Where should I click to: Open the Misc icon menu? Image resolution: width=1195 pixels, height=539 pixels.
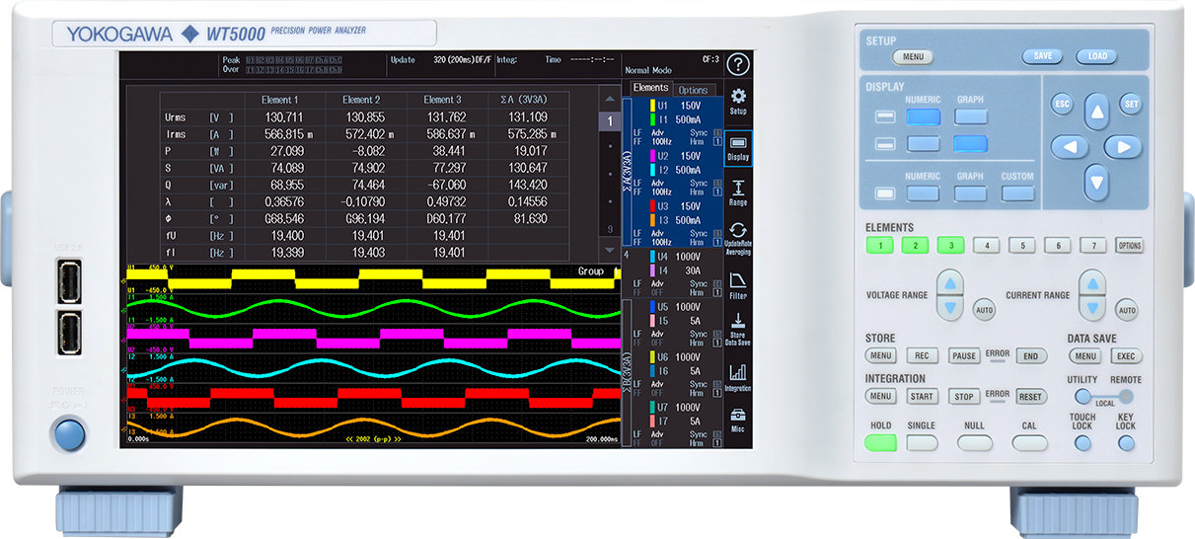click(x=737, y=422)
